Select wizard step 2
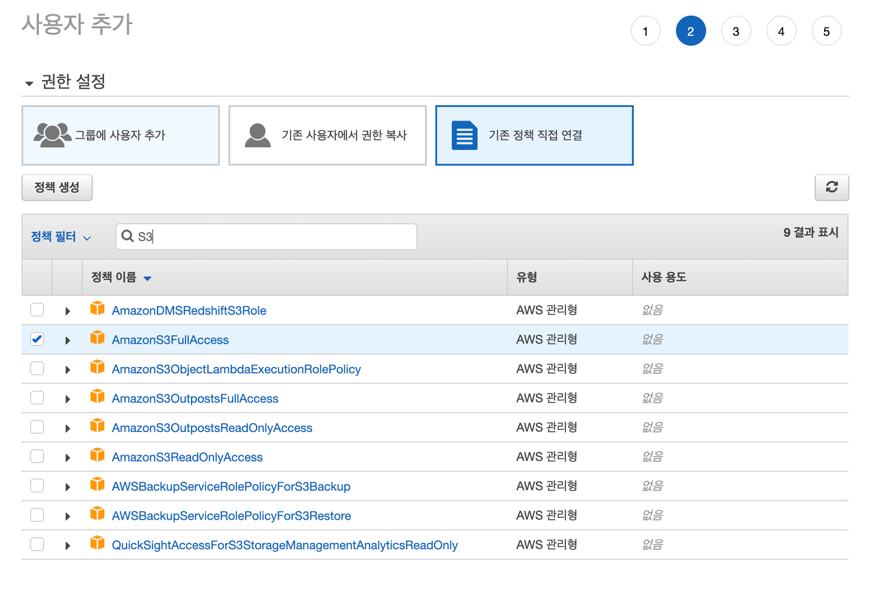876x595 pixels. (x=691, y=31)
